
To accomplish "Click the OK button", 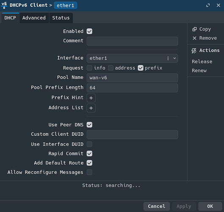I will tap(210, 206).
